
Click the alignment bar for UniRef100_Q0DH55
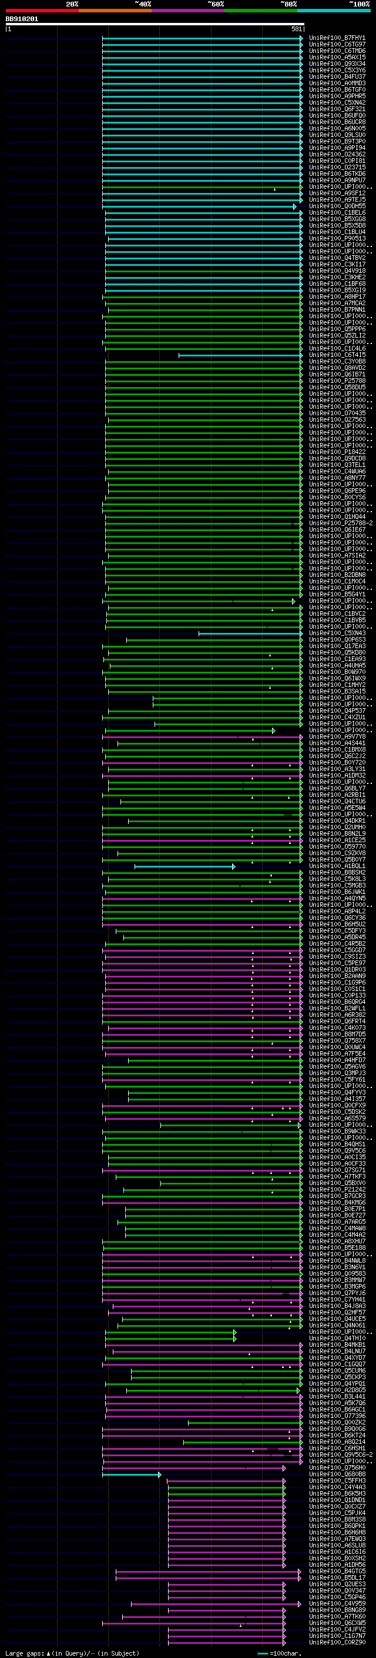coord(199,206)
